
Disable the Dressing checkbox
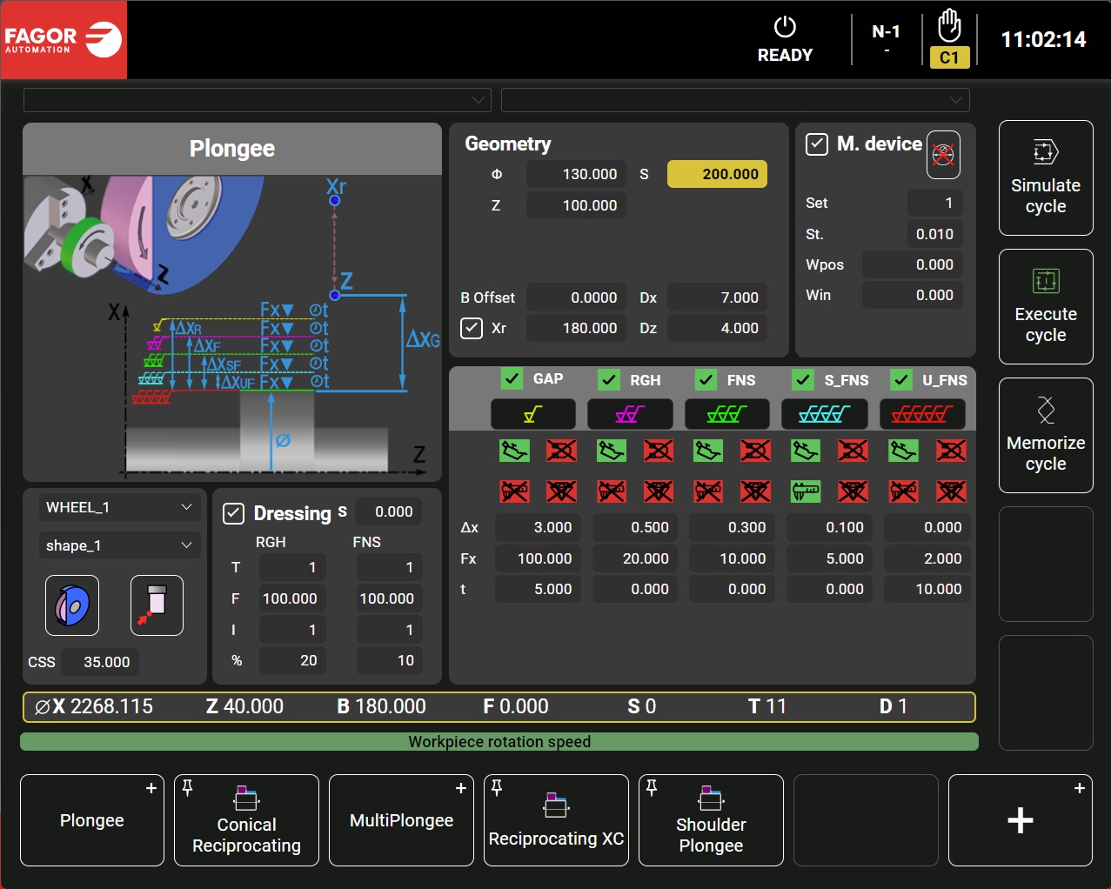[234, 513]
